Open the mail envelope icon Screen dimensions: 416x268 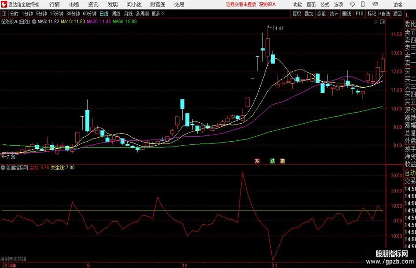[x=375, y=4]
